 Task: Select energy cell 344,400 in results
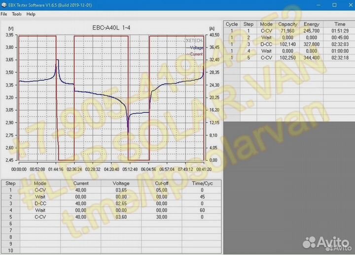point(311,58)
